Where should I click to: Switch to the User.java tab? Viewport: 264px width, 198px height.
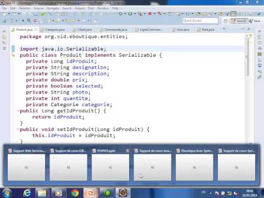tap(181, 30)
